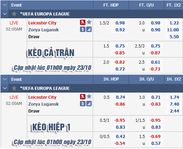Toggle favorite star beside Leicester City, full-time table
The height and width of the screenshot is (149, 183).
(89, 22)
